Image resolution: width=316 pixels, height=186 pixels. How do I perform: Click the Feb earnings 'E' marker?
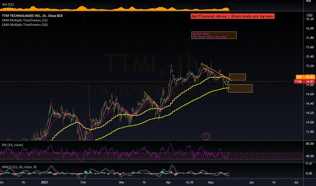[90, 136]
